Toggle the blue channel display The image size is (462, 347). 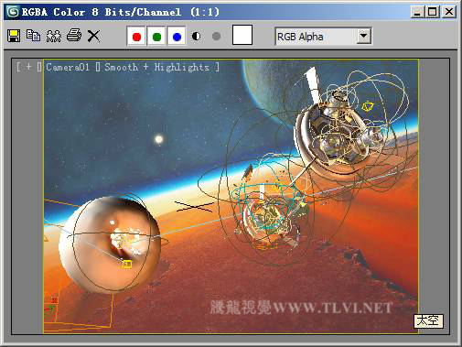[x=177, y=37]
